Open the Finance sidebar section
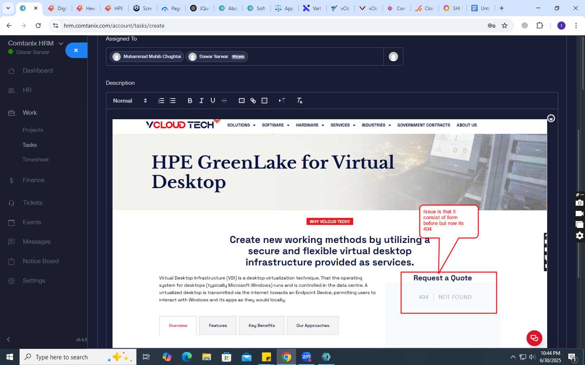The image size is (585, 365). [33, 180]
